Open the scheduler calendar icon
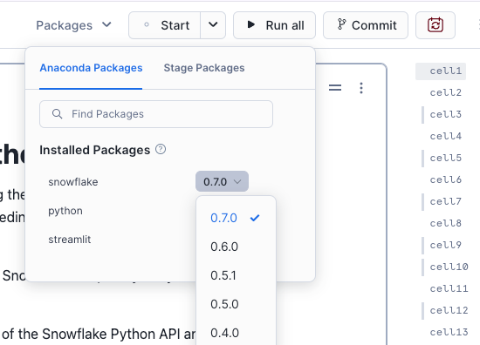Image resolution: width=480 pixels, height=345 pixels. tap(435, 25)
